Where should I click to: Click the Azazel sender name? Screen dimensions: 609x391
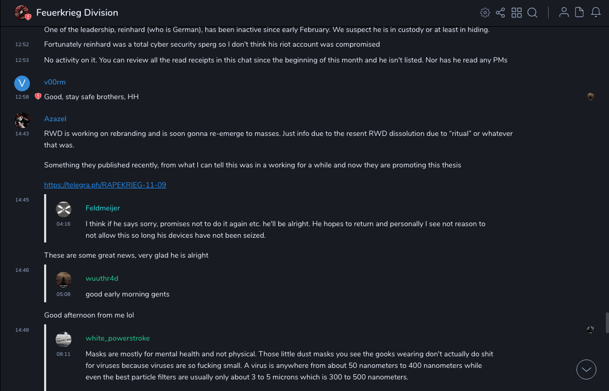(x=55, y=119)
